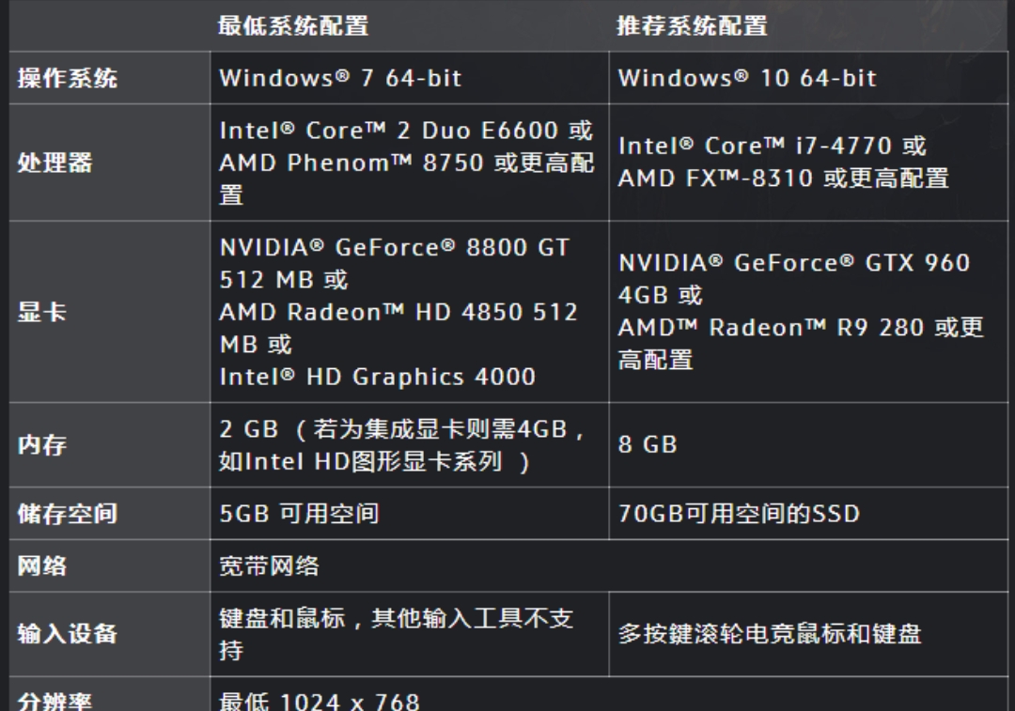Click the 5GB 可用空间 cell
The width and height of the screenshot is (1015, 711).
tap(409, 514)
